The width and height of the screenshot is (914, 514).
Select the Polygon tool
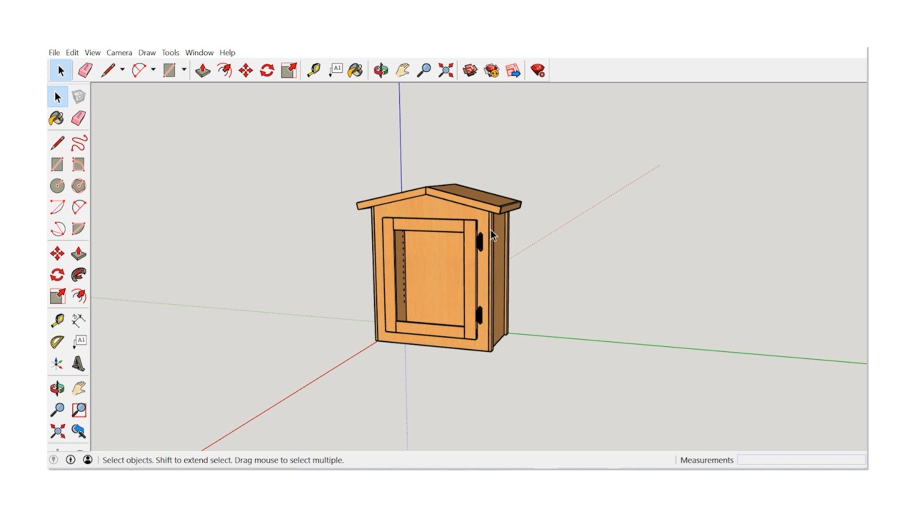click(79, 186)
